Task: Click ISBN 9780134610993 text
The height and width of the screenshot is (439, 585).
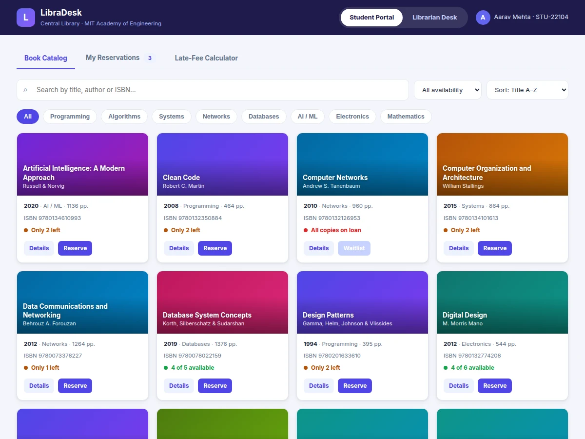Action: click(53, 218)
